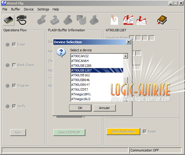Click the Run button
185x155 pixels.
click(x=18, y=132)
